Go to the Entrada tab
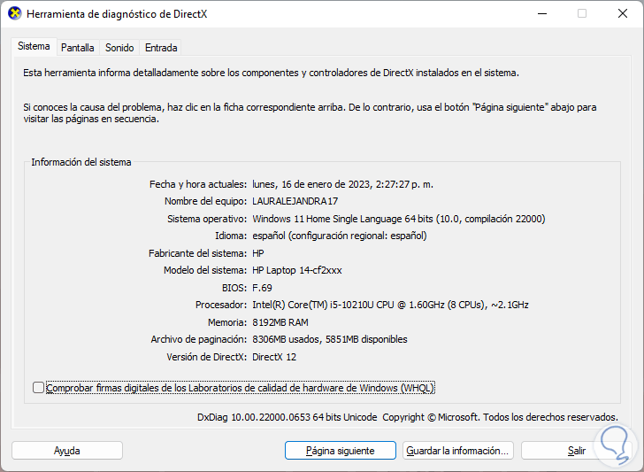 point(161,48)
